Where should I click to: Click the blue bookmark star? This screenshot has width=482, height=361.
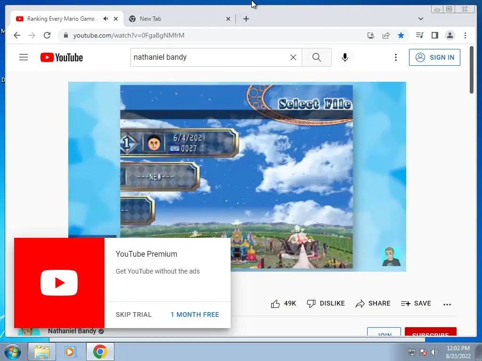click(x=401, y=35)
